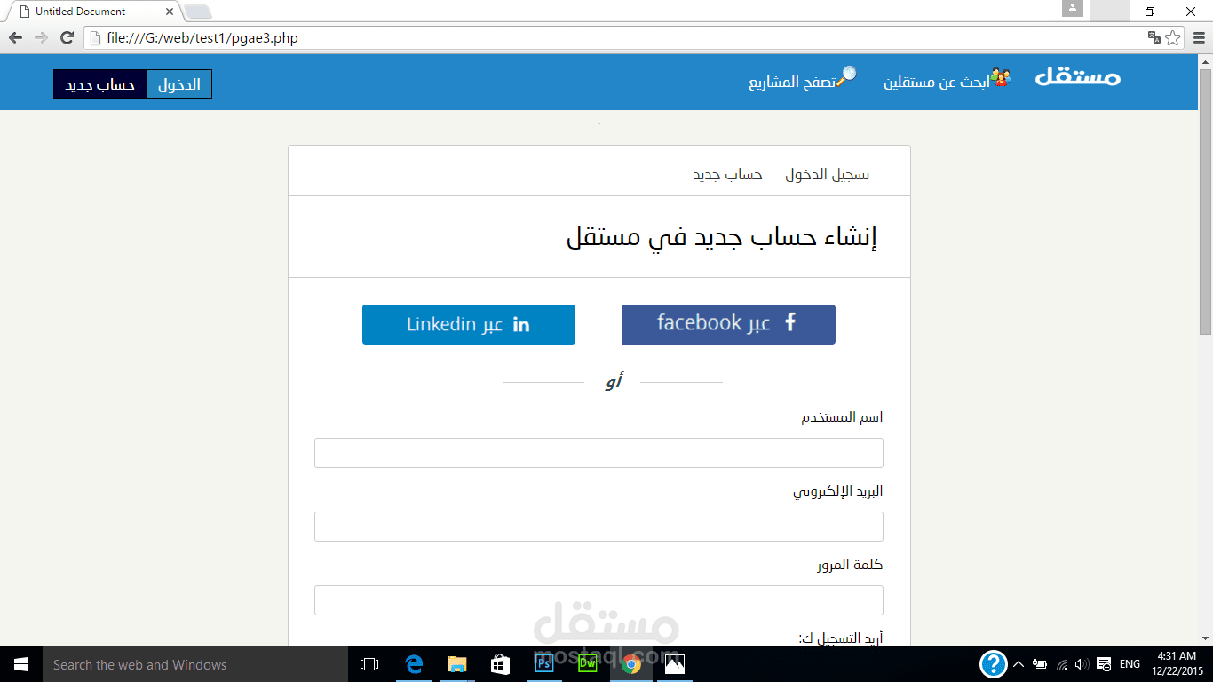Click the Chrome icon in the taskbar

(x=631, y=664)
